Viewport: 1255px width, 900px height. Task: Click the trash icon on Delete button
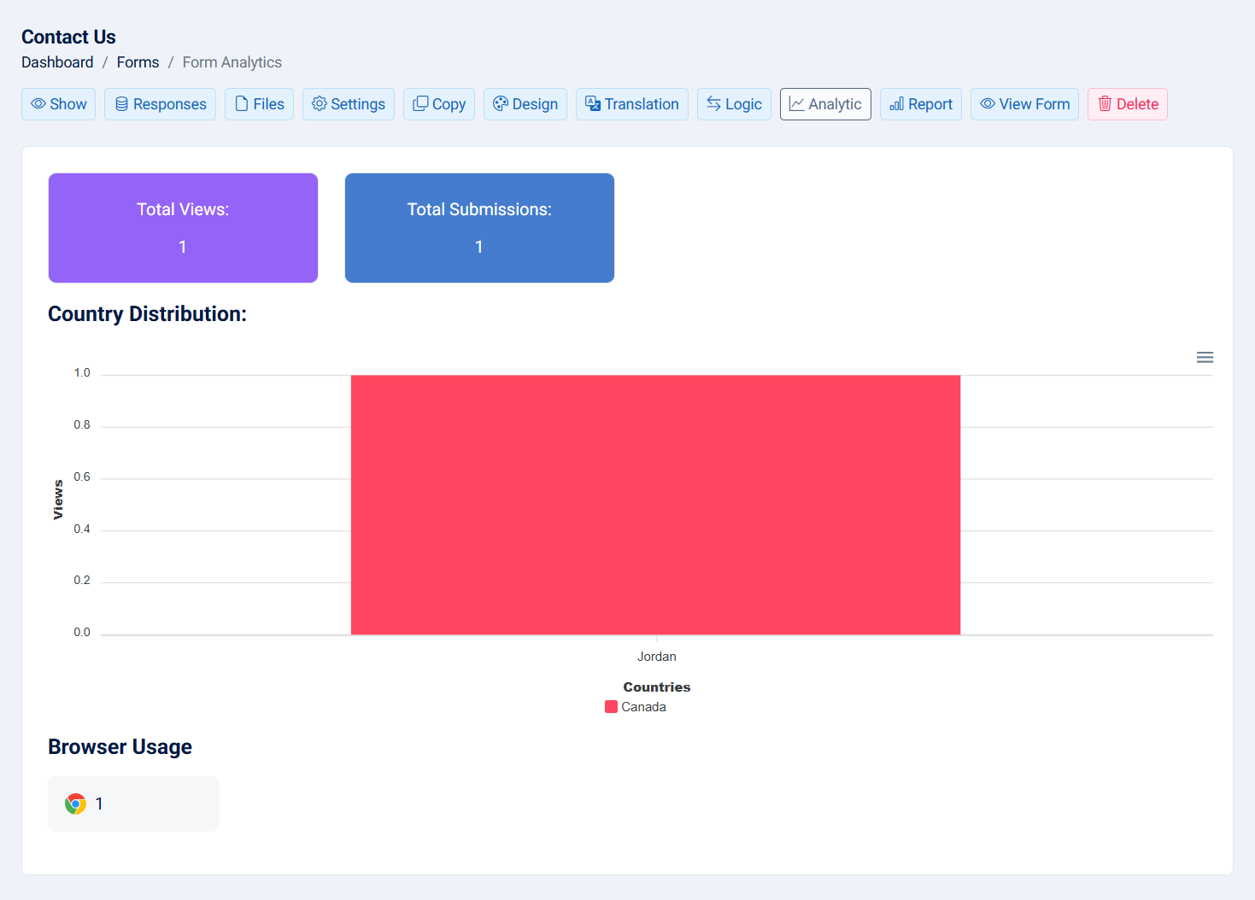click(1105, 104)
